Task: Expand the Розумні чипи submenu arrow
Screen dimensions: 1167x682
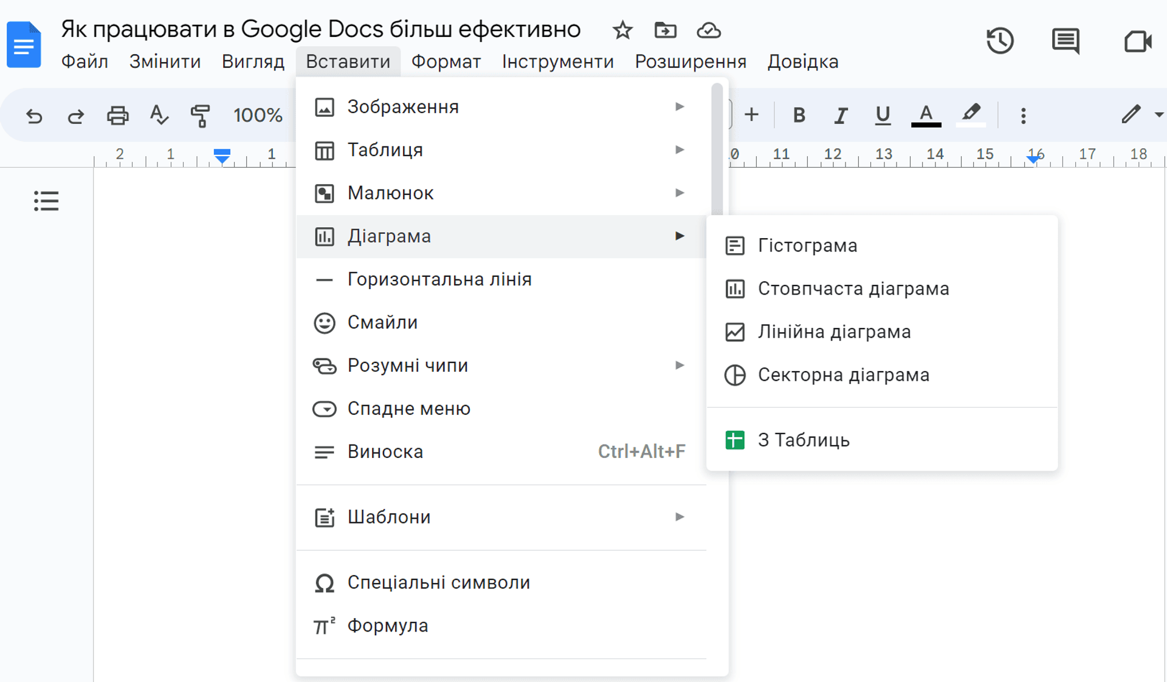Action: tap(680, 366)
